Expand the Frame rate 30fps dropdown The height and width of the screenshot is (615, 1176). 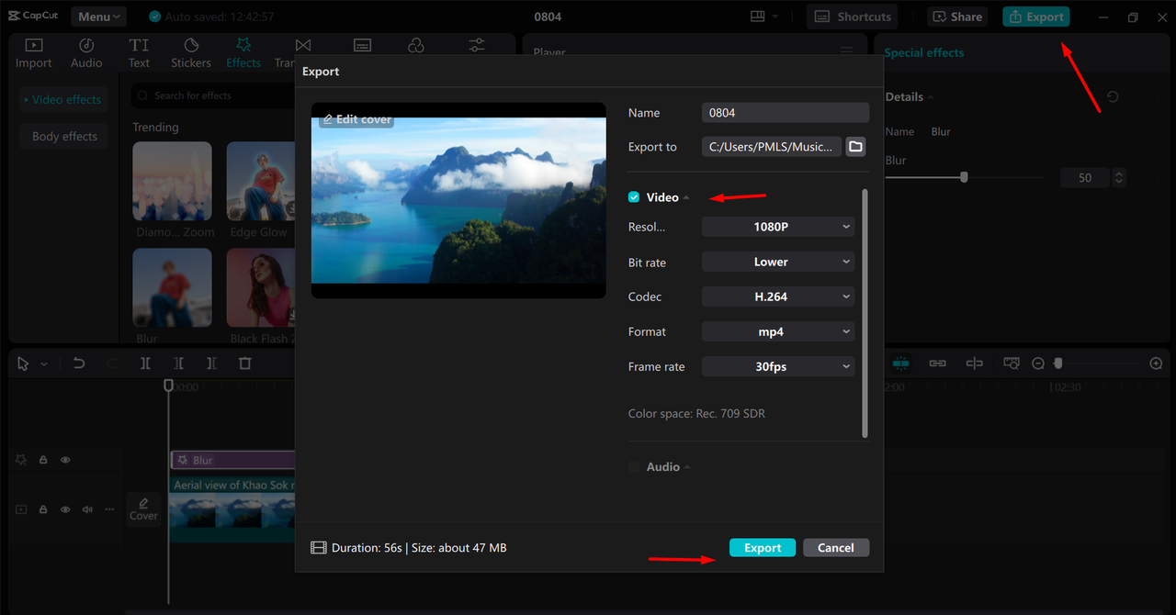777,366
